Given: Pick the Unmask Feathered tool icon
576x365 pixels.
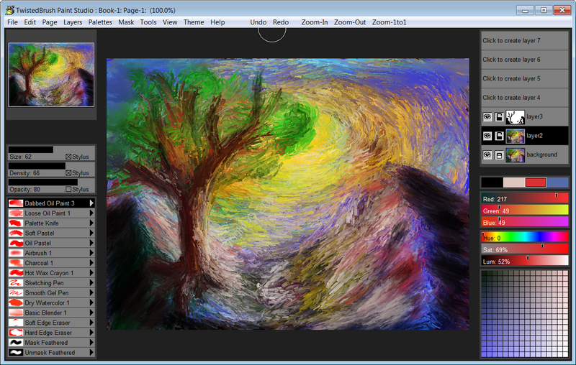Looking at the screenshot, I should pos(16,352).
